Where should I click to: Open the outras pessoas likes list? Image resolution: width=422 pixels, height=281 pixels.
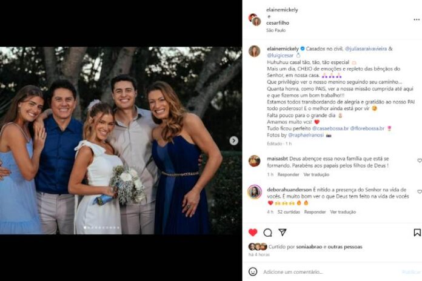pyautogui.click(x=346, y=246)
